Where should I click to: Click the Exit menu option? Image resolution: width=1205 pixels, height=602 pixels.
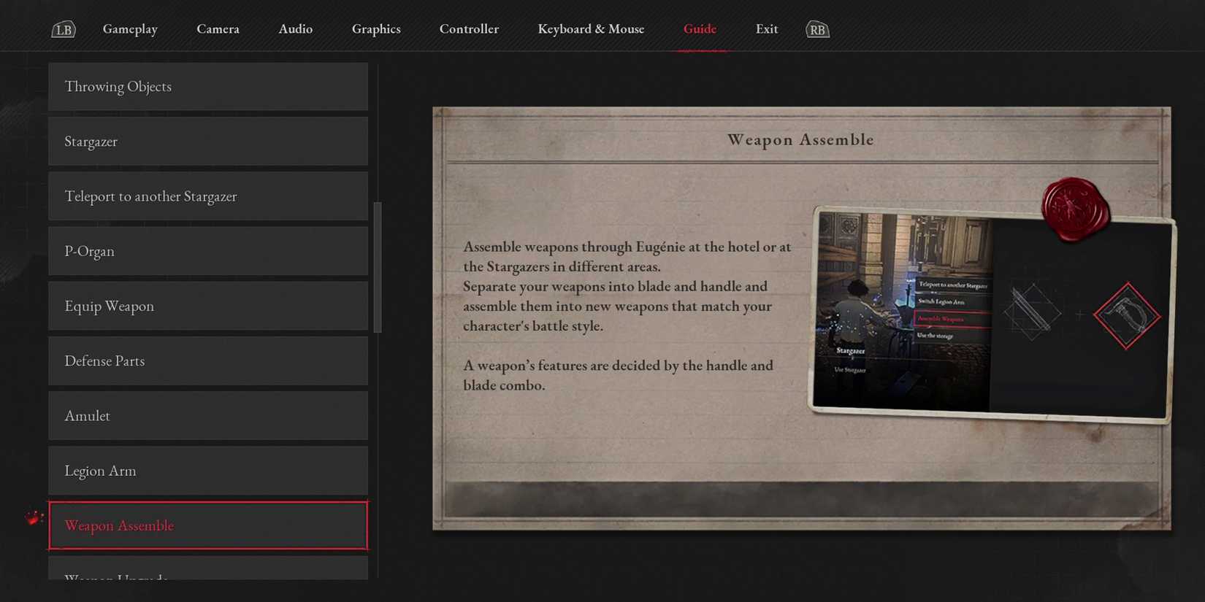pyautogui.click(x=766, y=29)
